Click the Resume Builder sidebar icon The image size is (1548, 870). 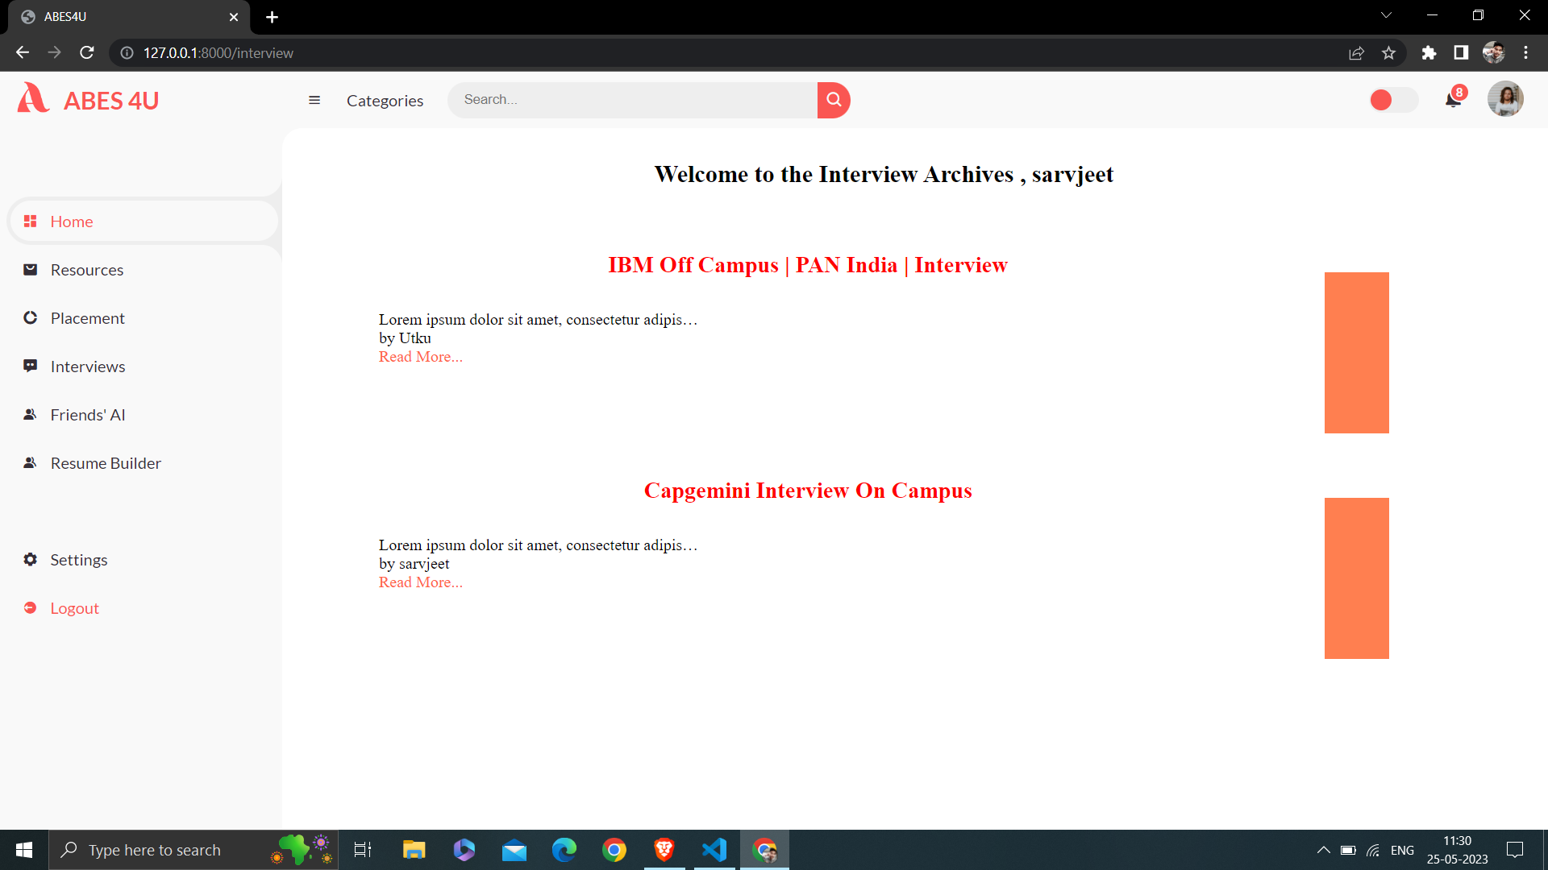[30, 462]
